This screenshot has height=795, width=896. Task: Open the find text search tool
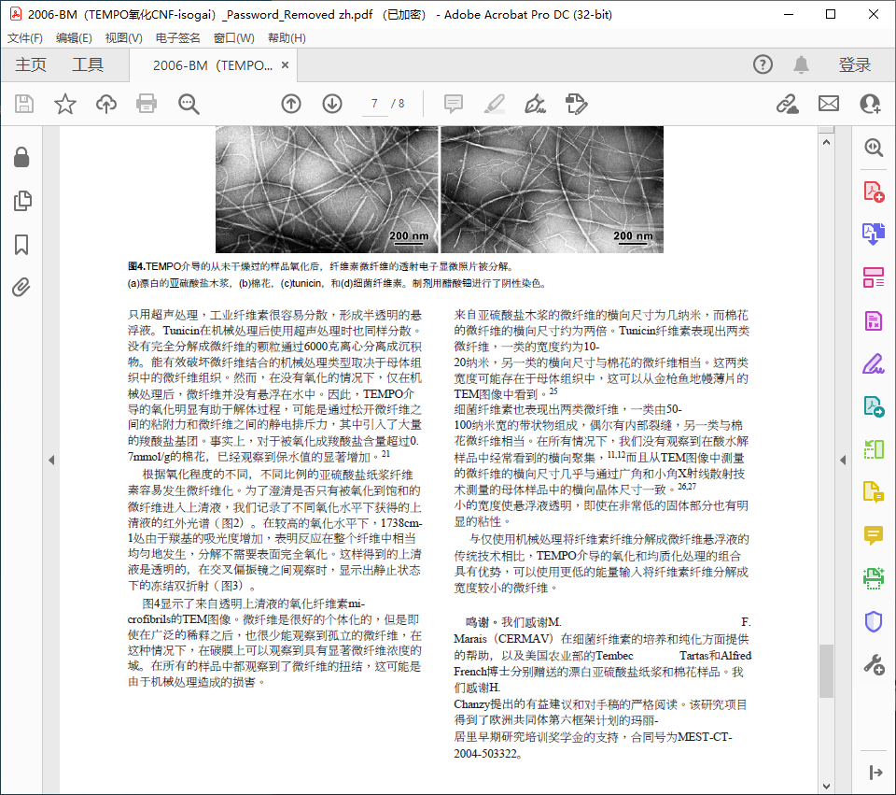[189, 104]
